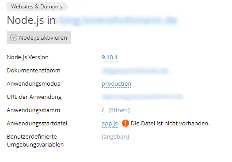Image resolution: width=232 pixels, height=162 pixels.
Task: Click the 'Node.js in' page heading
Action: [31, 20]
